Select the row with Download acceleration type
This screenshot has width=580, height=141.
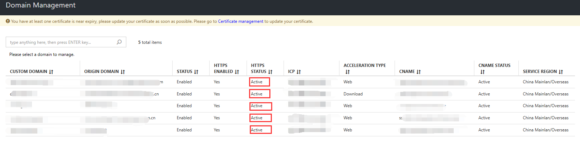coord(290,94)
